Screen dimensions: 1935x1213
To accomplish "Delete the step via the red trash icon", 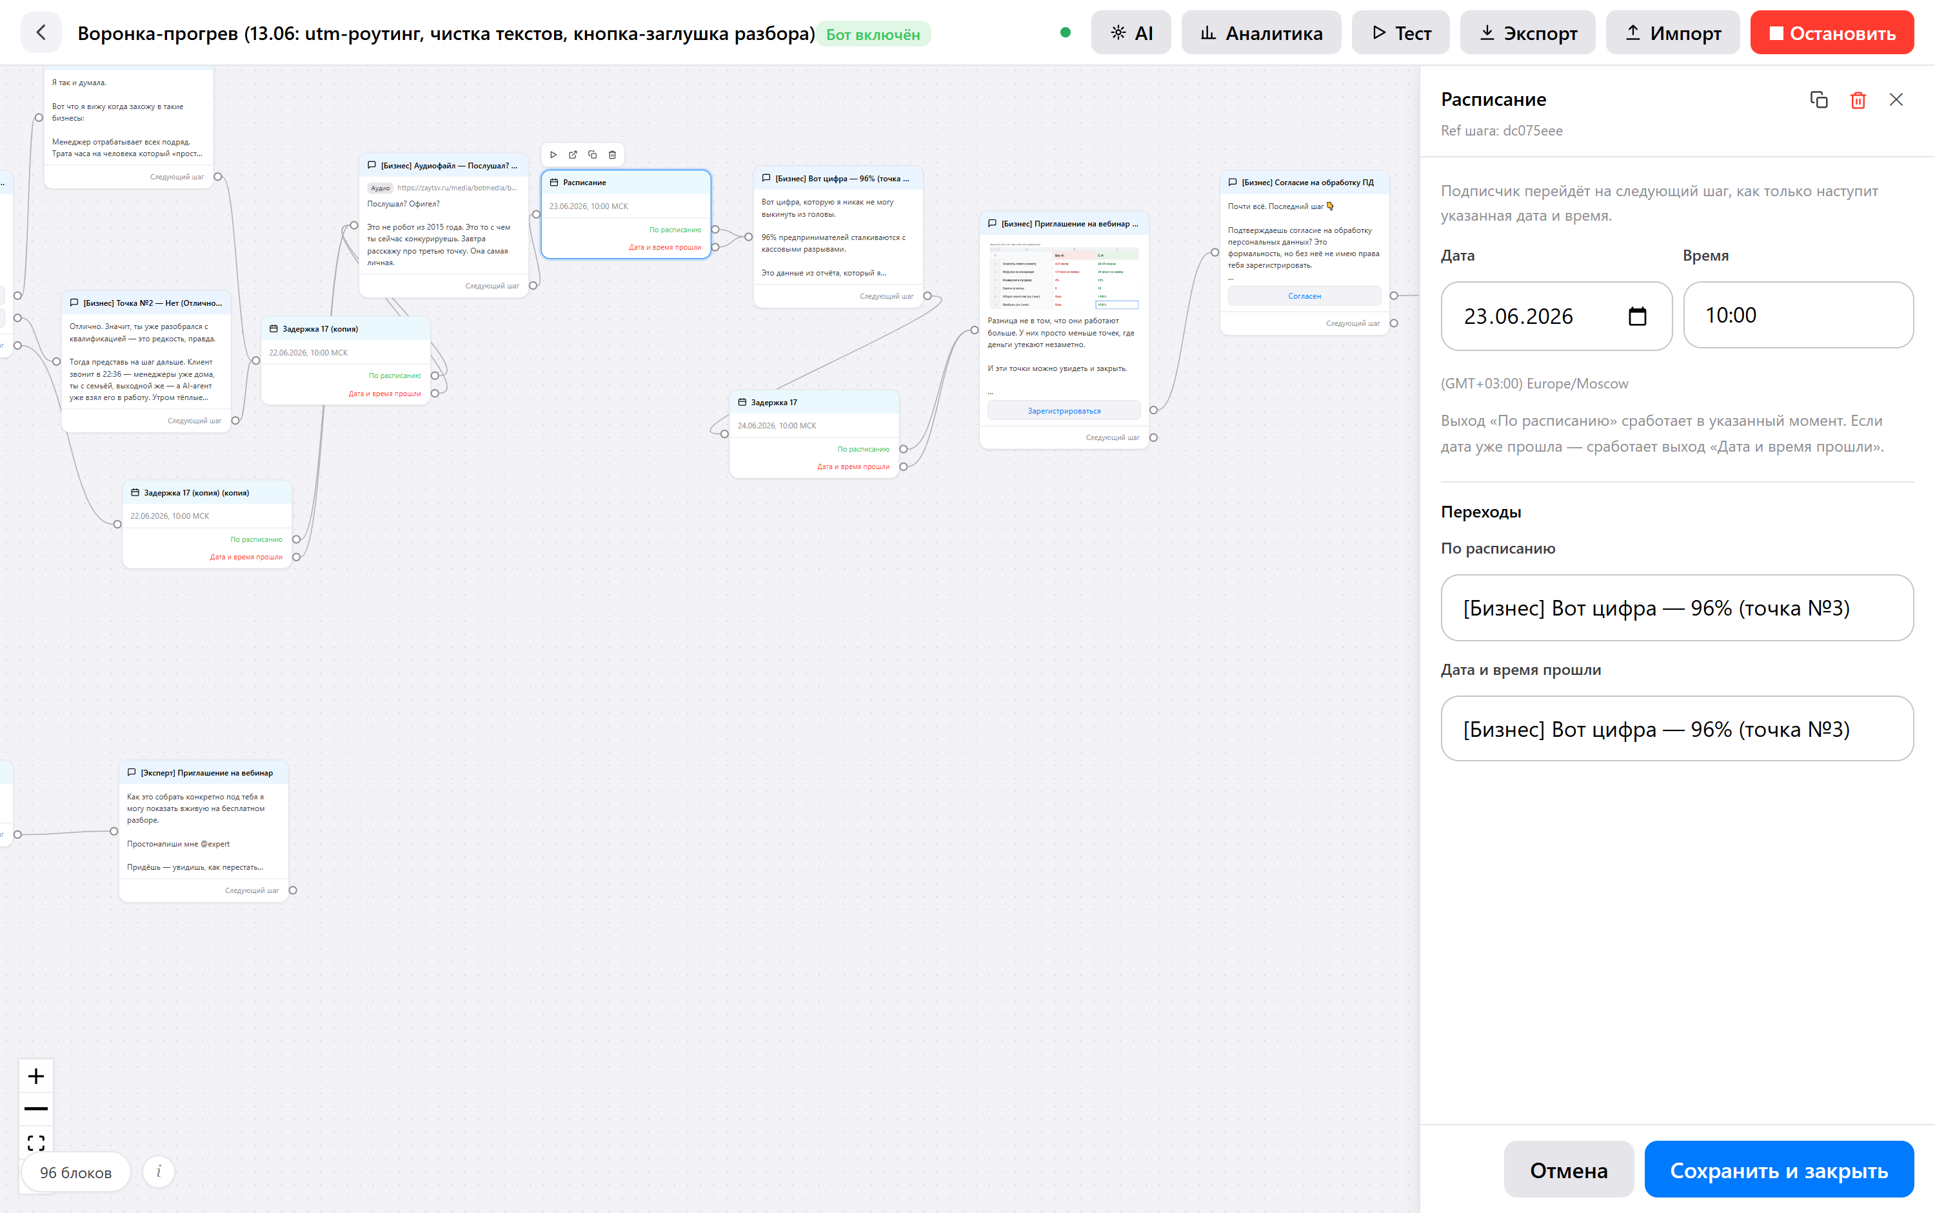I will pos(1858,99).
